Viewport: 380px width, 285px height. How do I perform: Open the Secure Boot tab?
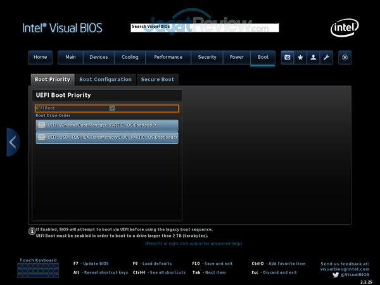(158, 80)
